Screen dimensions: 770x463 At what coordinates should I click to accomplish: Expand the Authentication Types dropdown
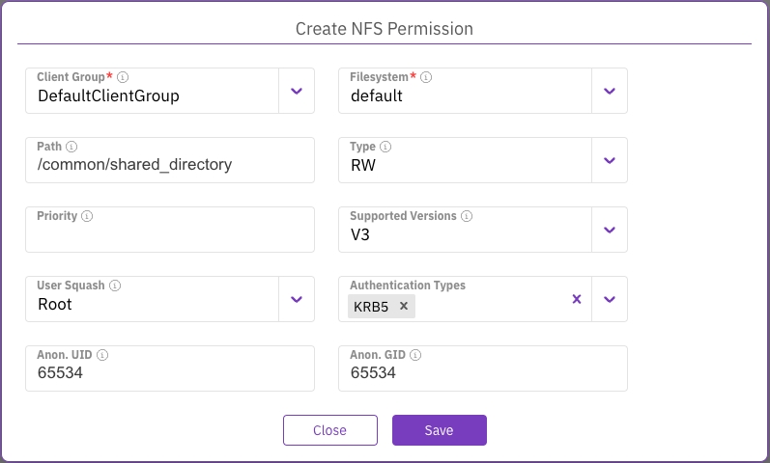coord(609,299)
